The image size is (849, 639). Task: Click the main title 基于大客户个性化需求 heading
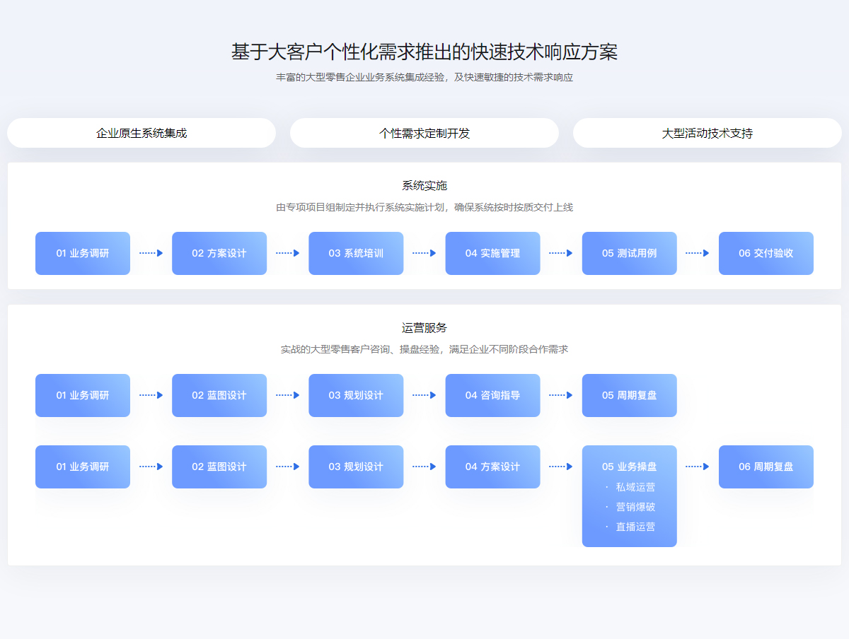tap(424, 52)
